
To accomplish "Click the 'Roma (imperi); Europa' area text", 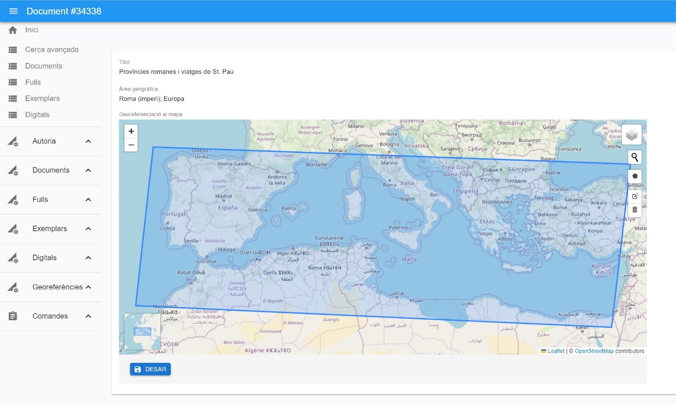I will 152,99.
